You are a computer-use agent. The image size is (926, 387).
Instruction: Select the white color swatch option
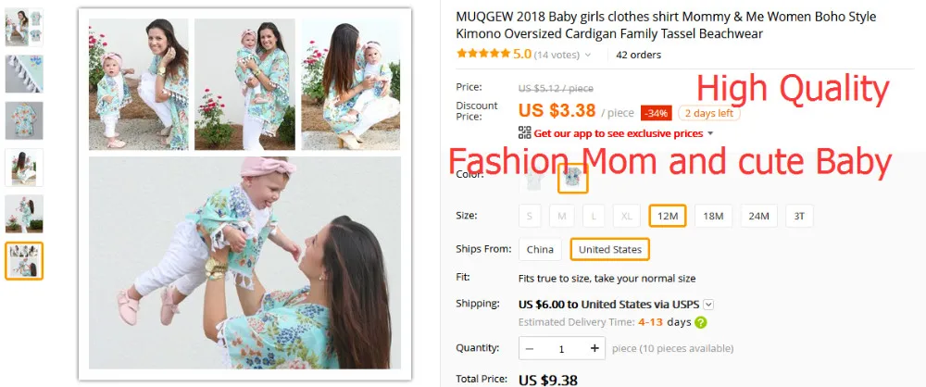click(535, 180)
